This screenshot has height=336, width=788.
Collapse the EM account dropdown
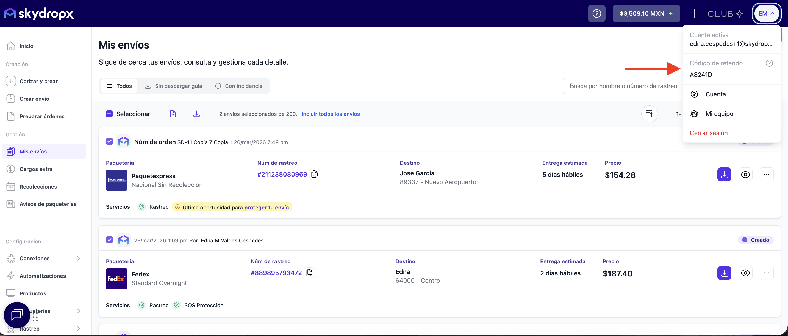click(x=766, y=13)
